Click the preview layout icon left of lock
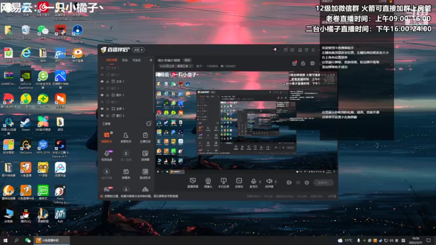 tap(294, 63)
